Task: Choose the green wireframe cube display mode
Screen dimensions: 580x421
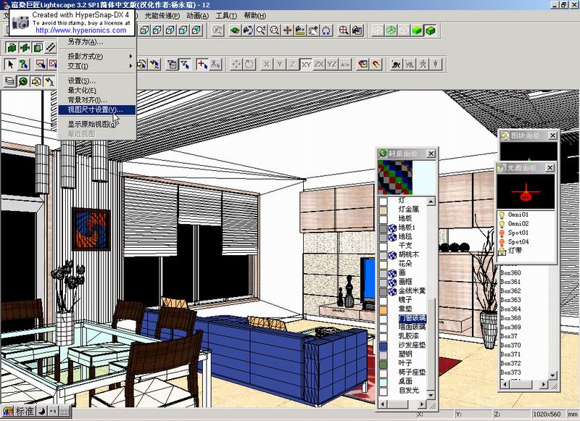Action: pos(391,30)
